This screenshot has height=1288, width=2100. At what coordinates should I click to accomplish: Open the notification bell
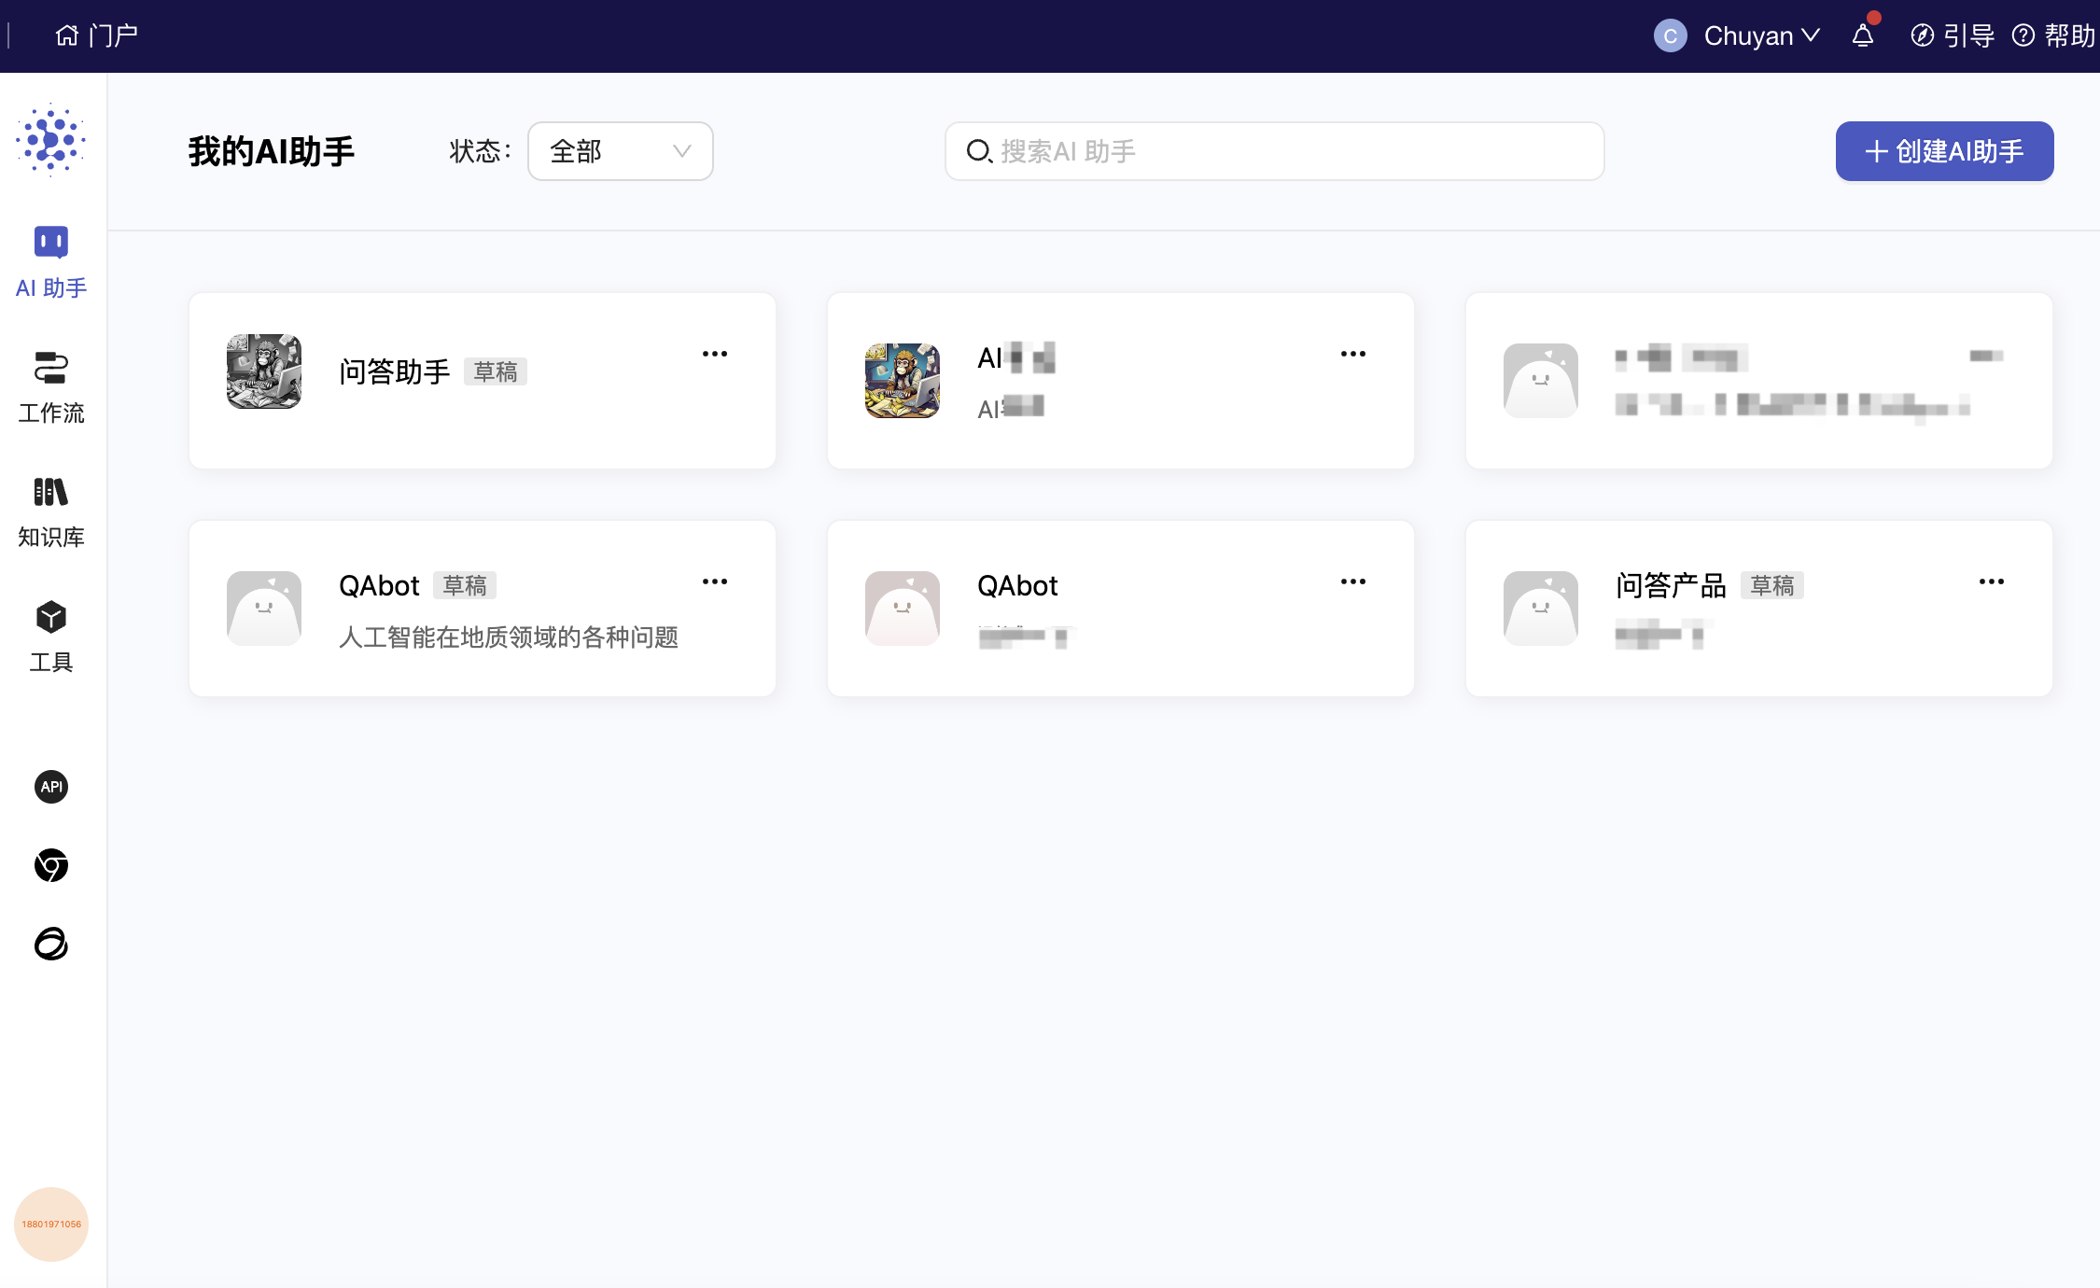(x=1862, y=35)
